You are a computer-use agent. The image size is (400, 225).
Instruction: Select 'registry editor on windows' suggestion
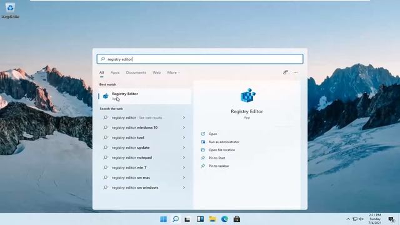pyautogui.click(x=144, y=187)
